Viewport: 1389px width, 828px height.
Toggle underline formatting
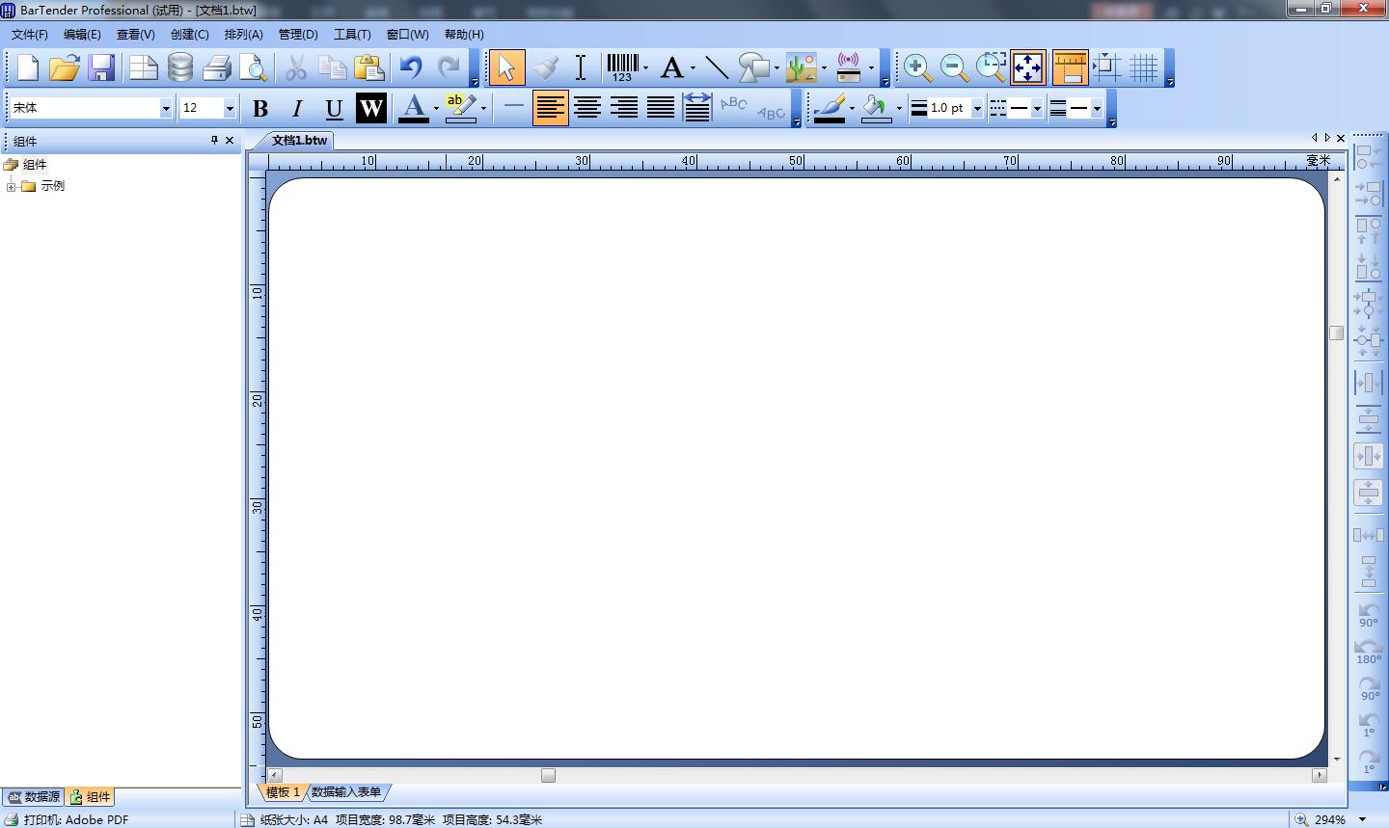[334, 108]
